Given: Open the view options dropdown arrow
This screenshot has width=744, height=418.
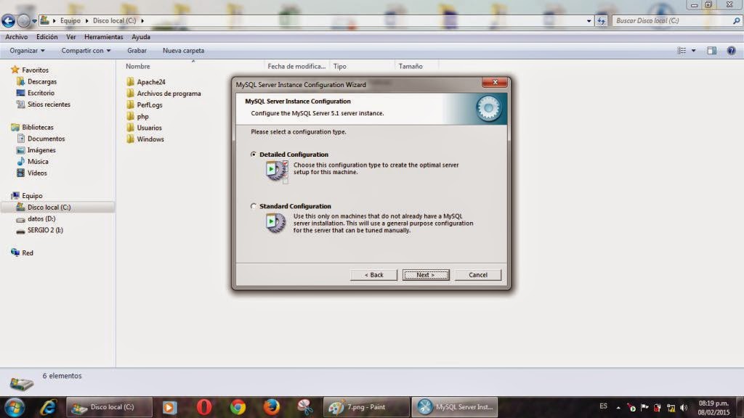Looking at the screenshot, I should click(694, 51).
